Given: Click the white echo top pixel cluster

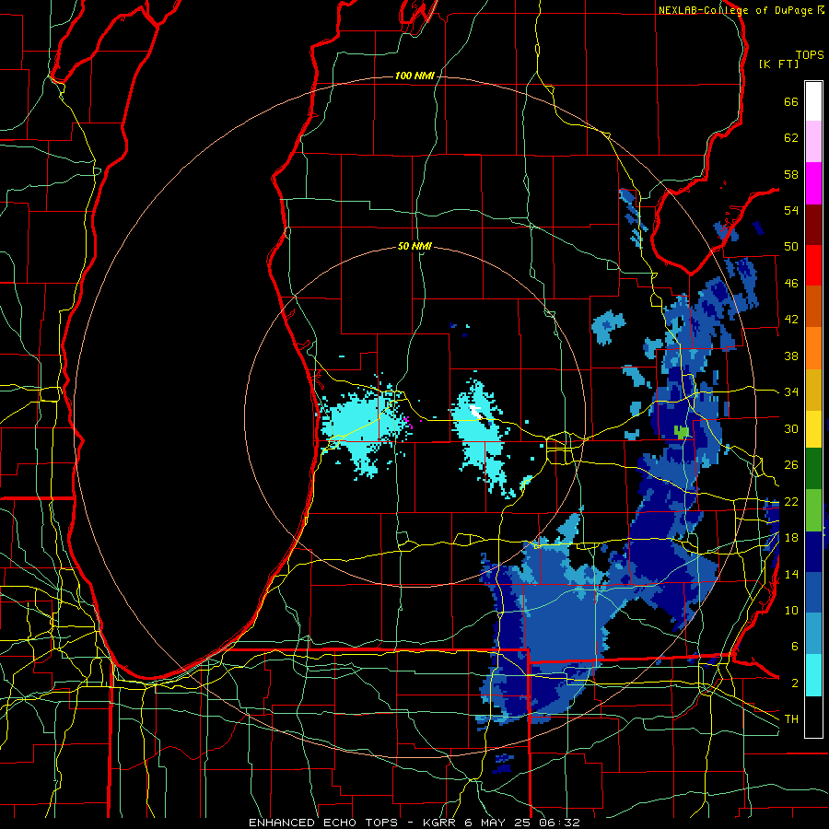Looking at the screenshot, I should pyautogui.click(x=476, y=412).
